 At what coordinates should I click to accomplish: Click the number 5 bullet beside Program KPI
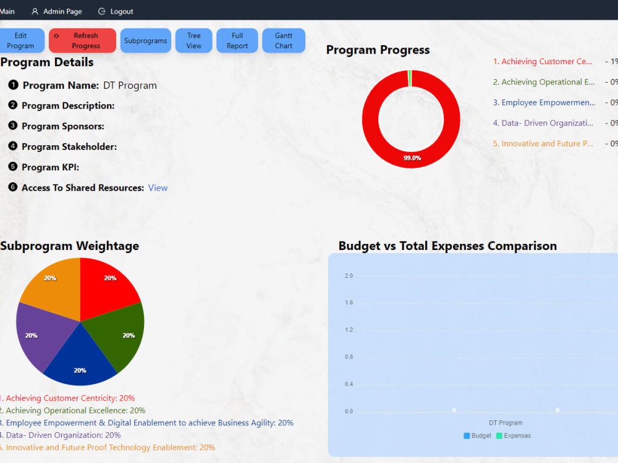point(12,166)
